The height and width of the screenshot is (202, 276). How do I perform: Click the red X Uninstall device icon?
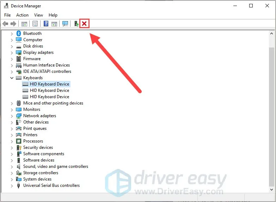84,23
